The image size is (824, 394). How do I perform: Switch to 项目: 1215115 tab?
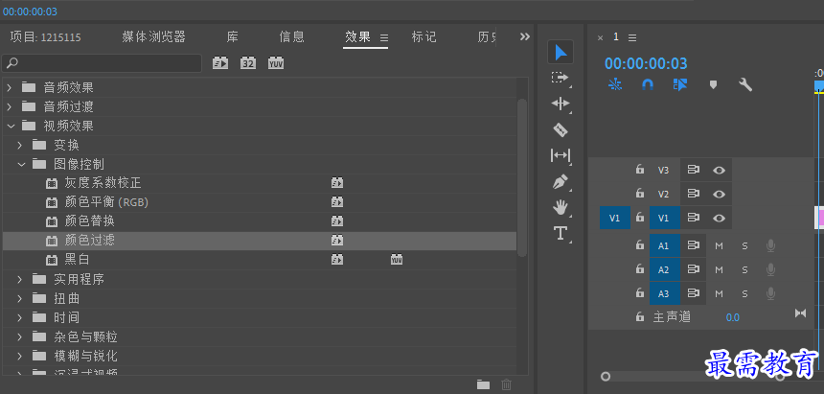click(x=45, y=36)
